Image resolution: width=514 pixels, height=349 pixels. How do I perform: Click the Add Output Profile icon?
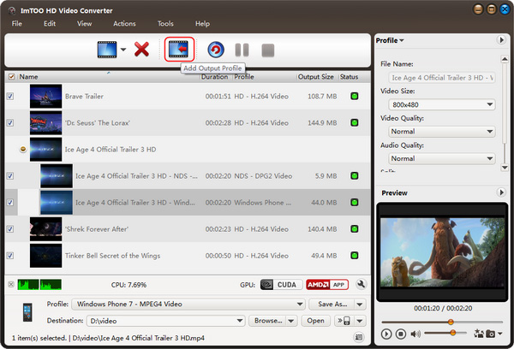[179, 49]
